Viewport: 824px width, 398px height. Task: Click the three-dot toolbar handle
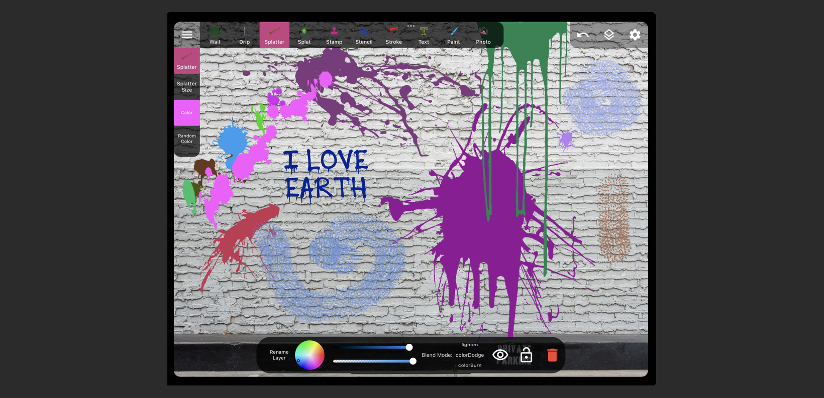(x=411, y=26)
